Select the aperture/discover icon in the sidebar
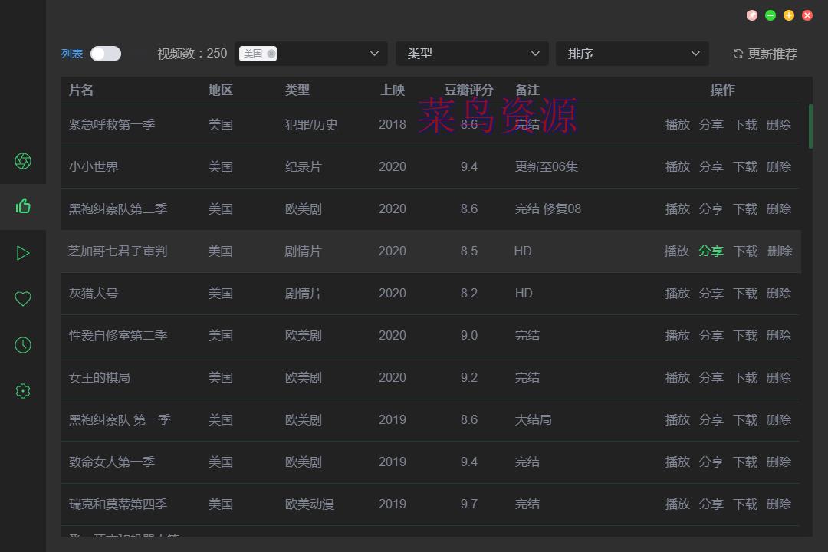 click(x=23, y=161)
